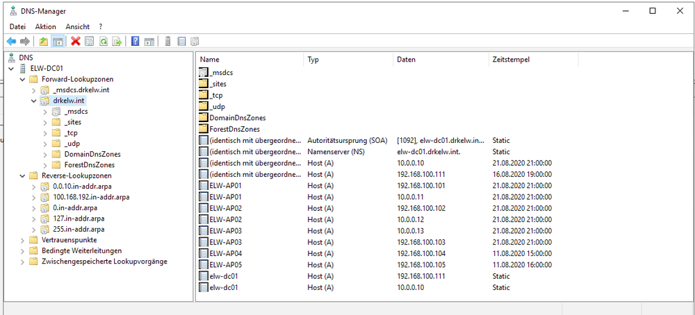Viewport: 695px width, 315px height.
Task: Click the Export list toolbar icon
Action: click(117, 42)
